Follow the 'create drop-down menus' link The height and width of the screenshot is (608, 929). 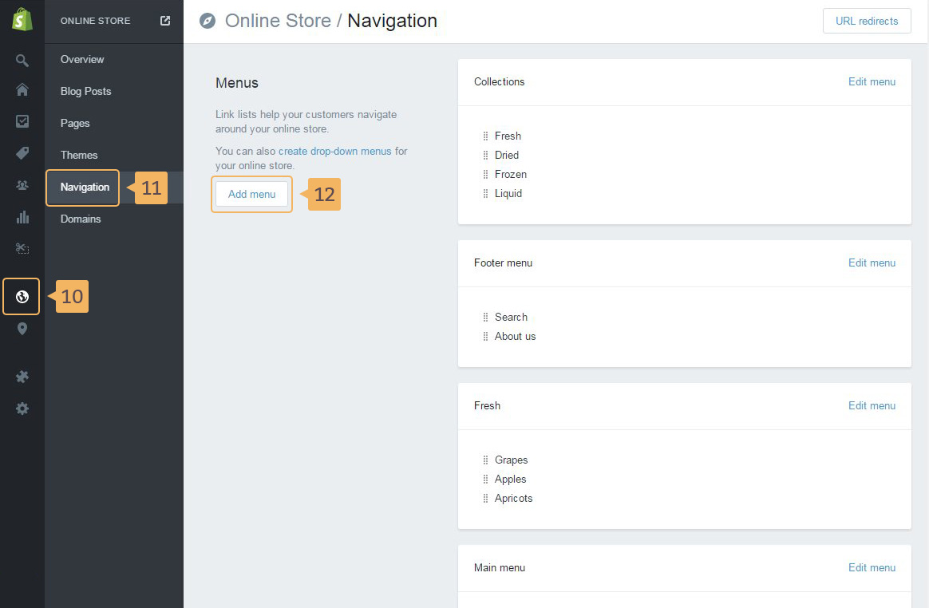(x=334, y=151)
